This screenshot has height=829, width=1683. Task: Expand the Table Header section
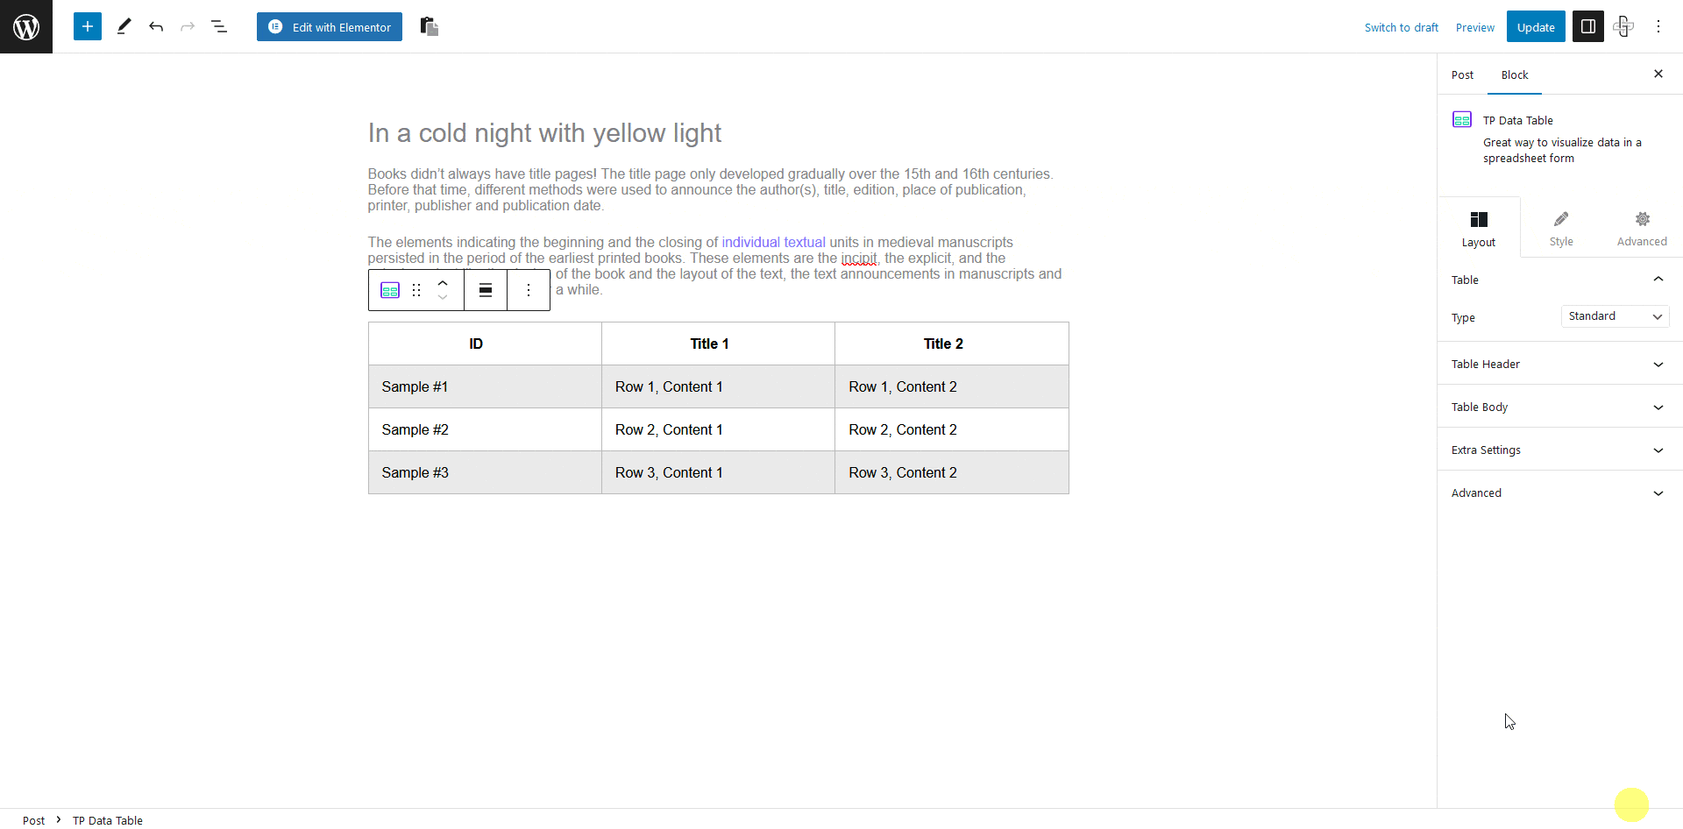pyautogui.click(x=1559, y=364)
